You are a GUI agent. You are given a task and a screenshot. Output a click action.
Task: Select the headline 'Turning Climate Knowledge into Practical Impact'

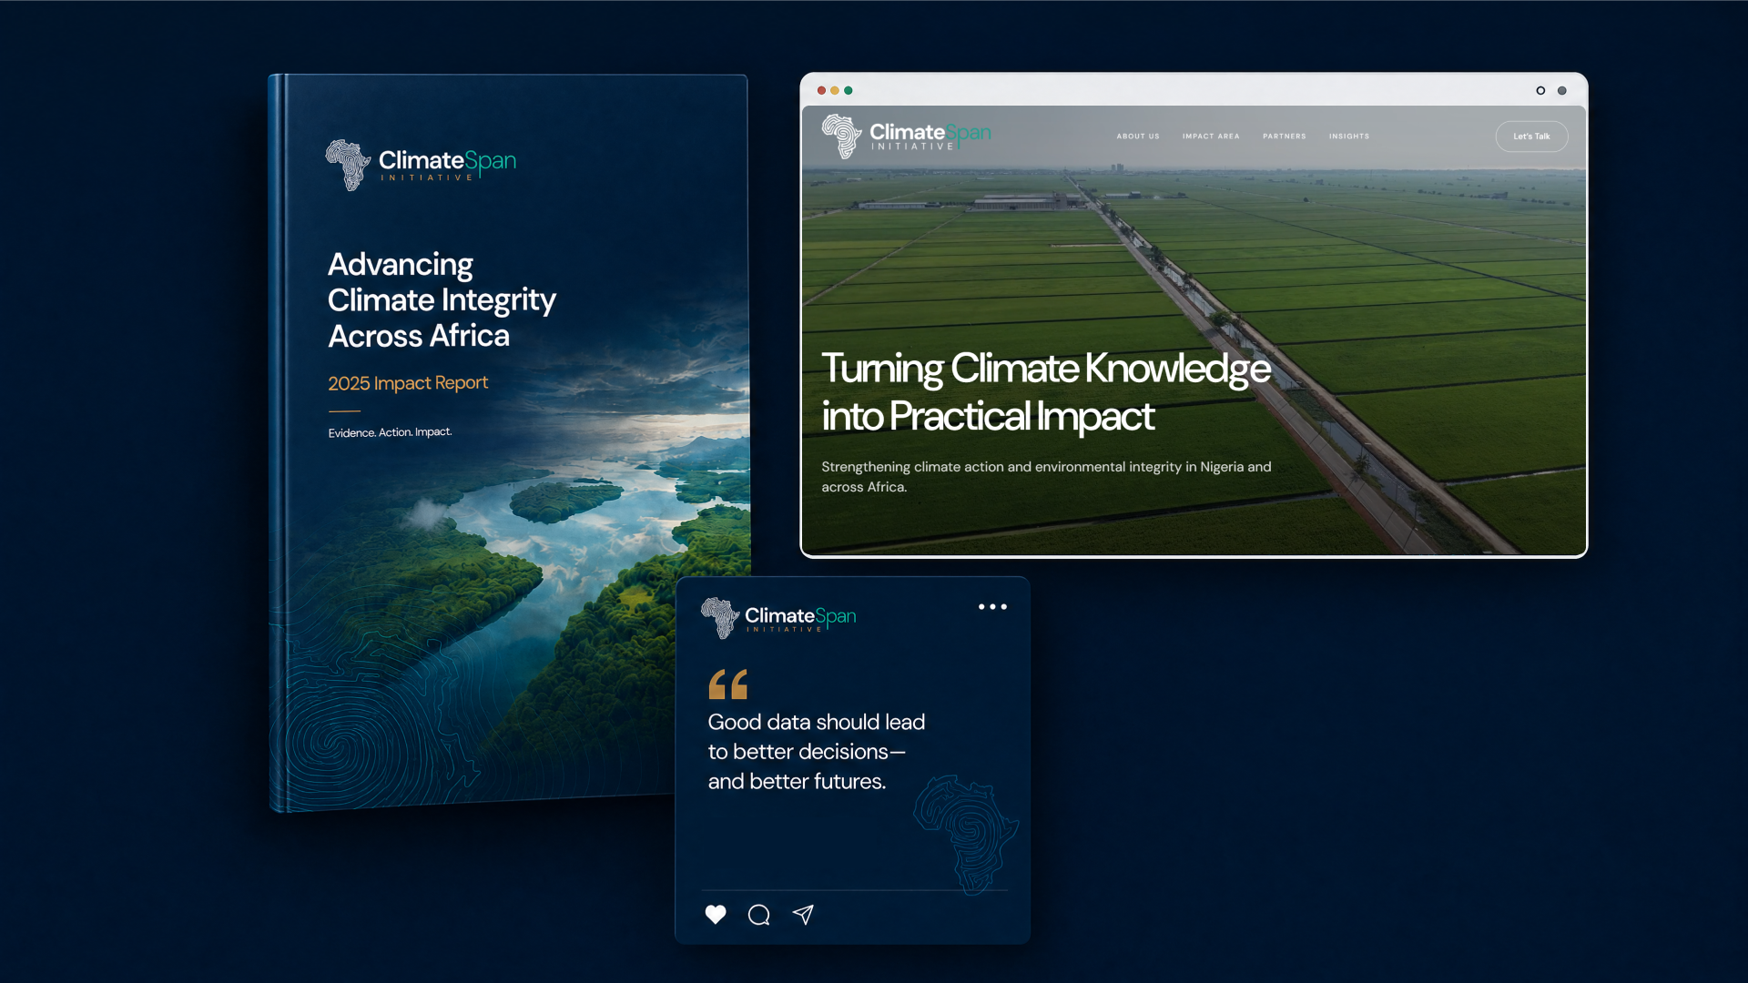pyautogui.click(x=1046, y=392)
